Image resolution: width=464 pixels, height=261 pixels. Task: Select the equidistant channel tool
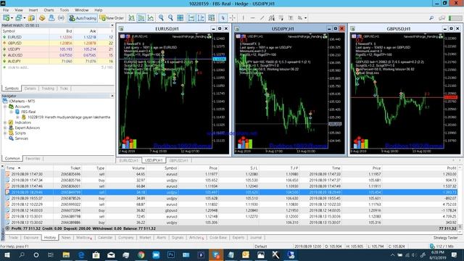271,18
